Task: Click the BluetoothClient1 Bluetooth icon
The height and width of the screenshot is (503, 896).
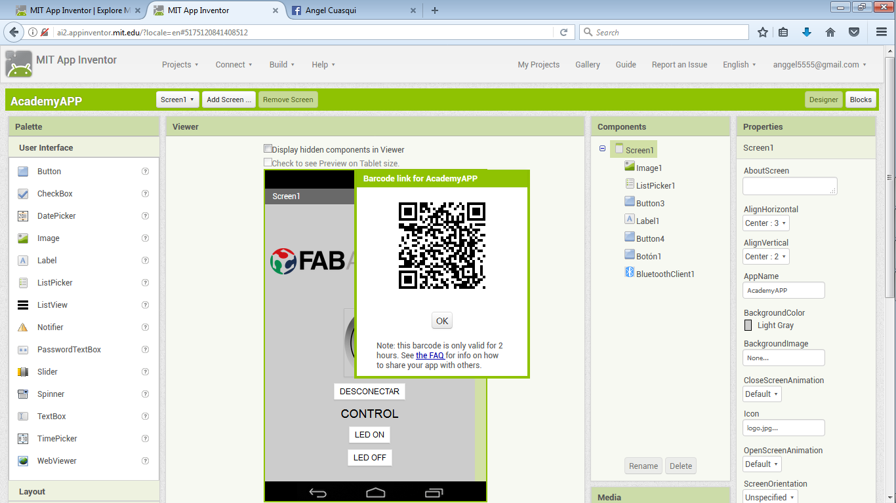Action: [630, 273]
